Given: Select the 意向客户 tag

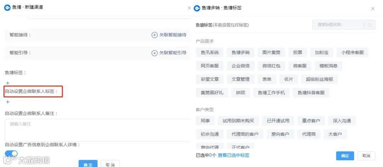Looking at the screenshot, I should (280, 134).
